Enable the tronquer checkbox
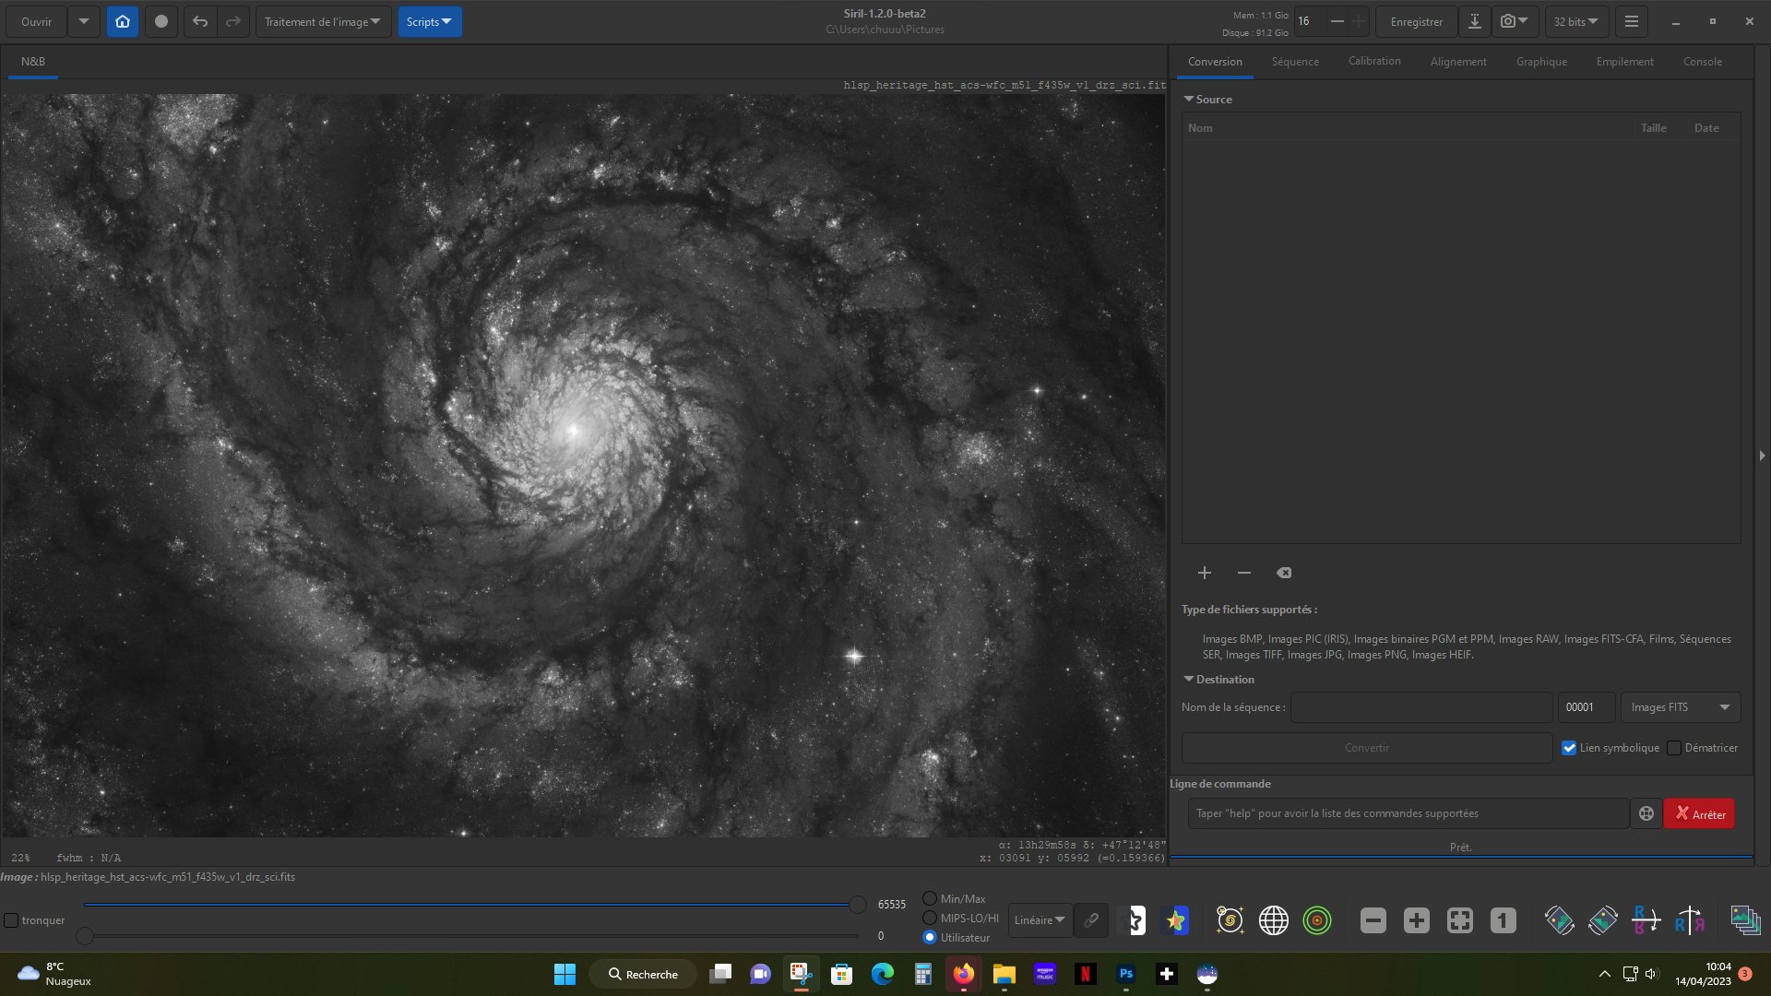This screenshot has width=1771, height=996. point(11,920)
